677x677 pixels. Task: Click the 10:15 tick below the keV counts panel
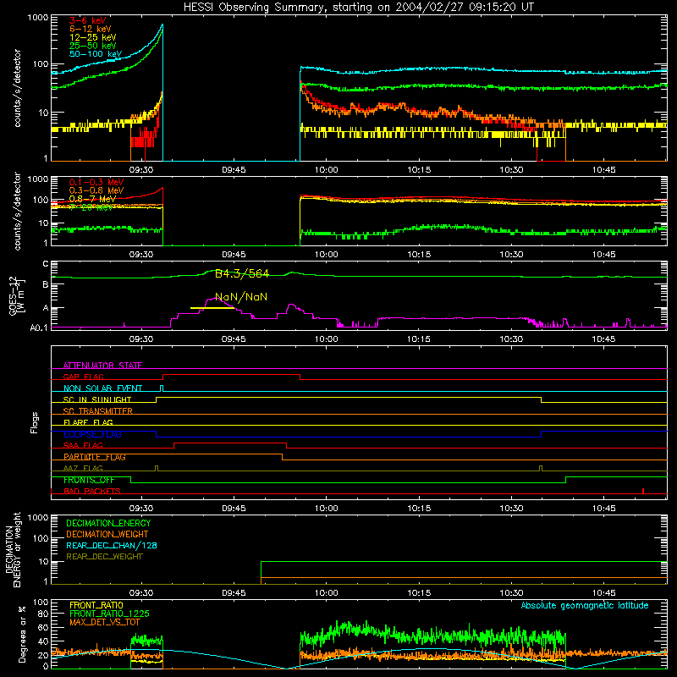(419, 170)
